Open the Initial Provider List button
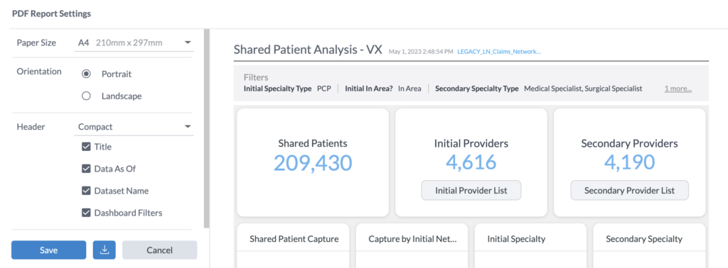728x268 pixels. (x=471, y=190)
